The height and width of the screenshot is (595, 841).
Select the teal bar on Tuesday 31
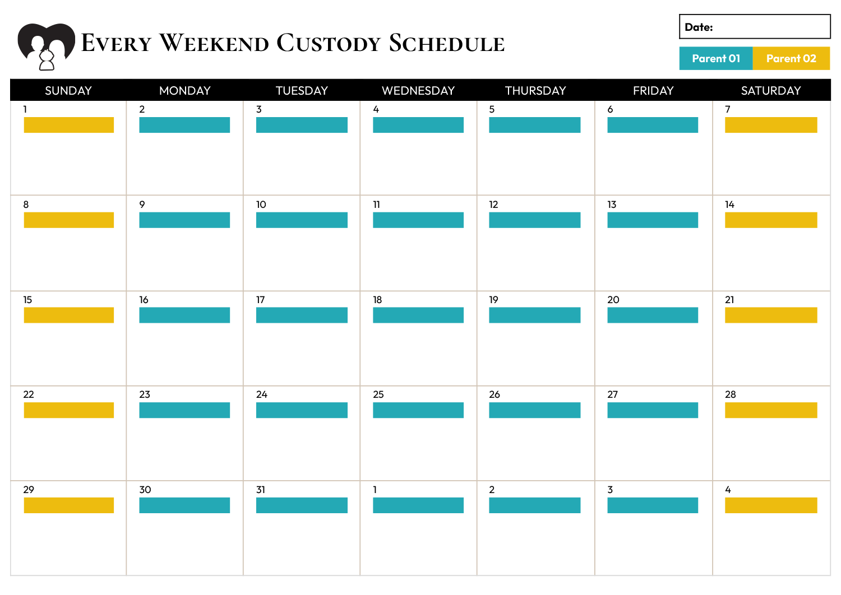[302, 505]
